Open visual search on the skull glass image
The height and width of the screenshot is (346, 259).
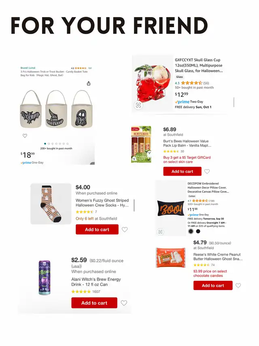click(138, 105)
